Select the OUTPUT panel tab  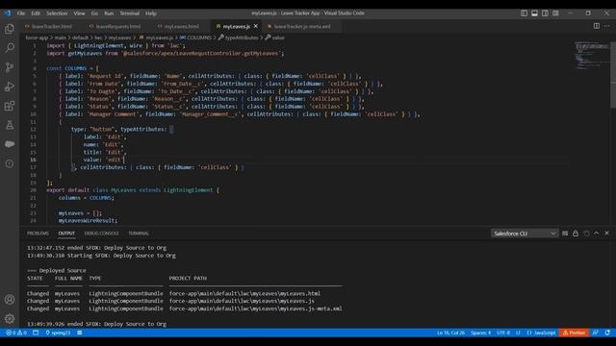click(66, 234)
